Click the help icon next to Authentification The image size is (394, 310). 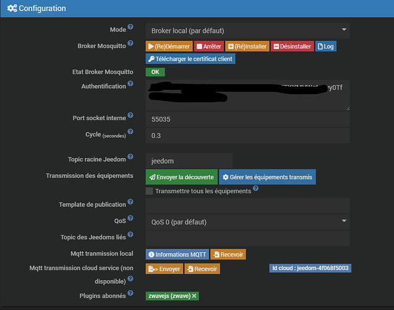coord(131,84)
